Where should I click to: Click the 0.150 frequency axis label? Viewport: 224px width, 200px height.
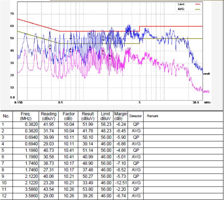tap(18, 102)
